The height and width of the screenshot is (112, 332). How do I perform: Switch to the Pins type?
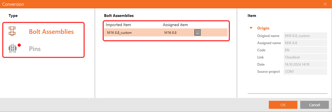point(35,49)
